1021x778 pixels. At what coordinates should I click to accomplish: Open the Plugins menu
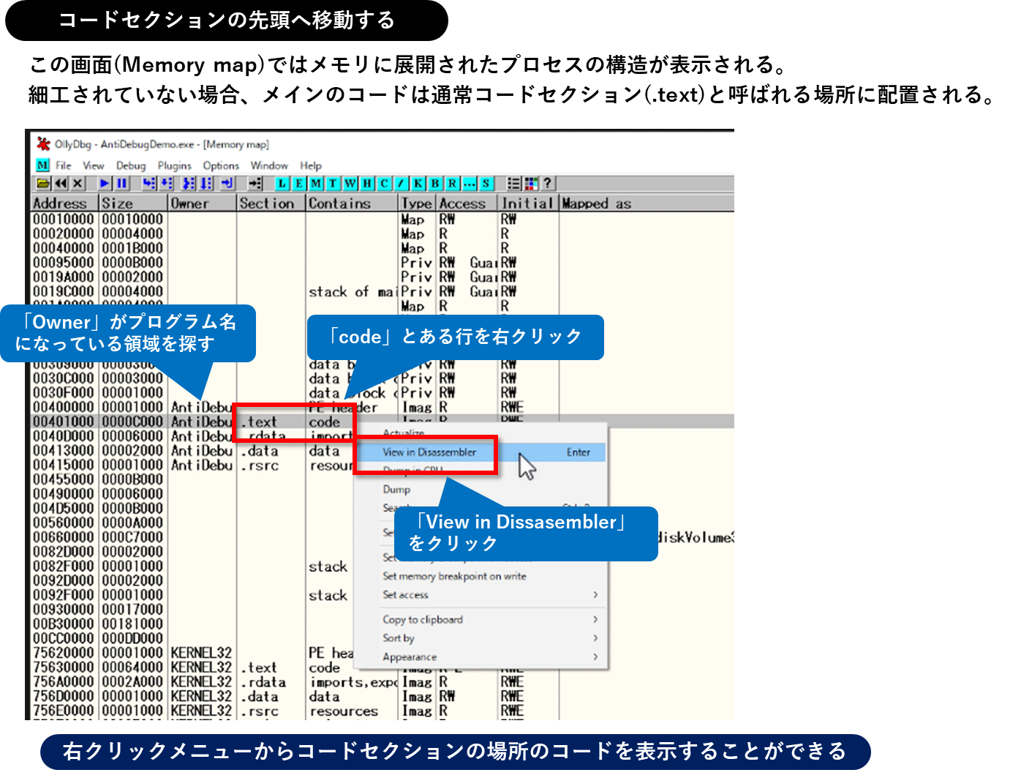(174, 165)
